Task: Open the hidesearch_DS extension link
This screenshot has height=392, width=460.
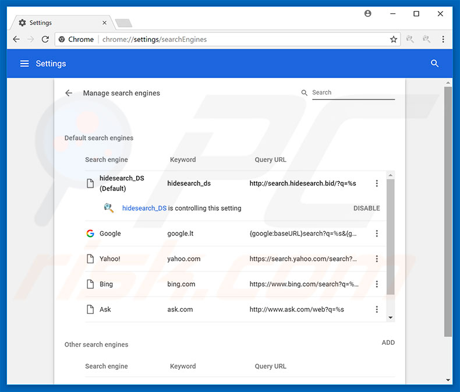Action: point(144,208)
